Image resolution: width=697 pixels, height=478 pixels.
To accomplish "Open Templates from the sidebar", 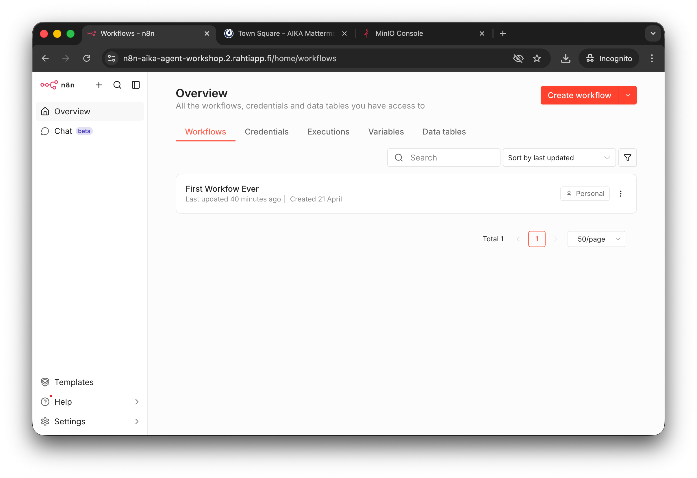I will tap(74, 382).
